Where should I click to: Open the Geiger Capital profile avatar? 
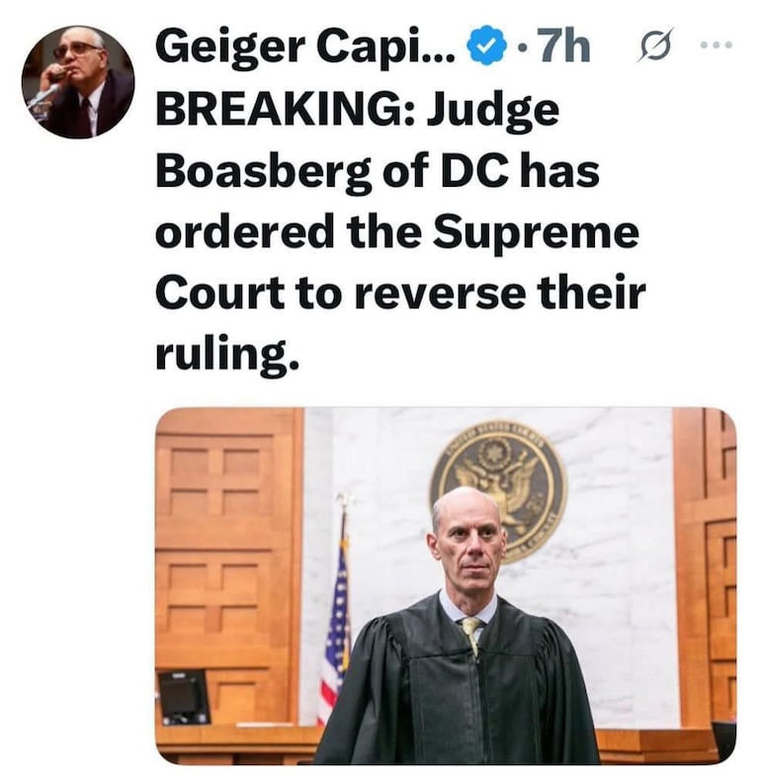78,82
